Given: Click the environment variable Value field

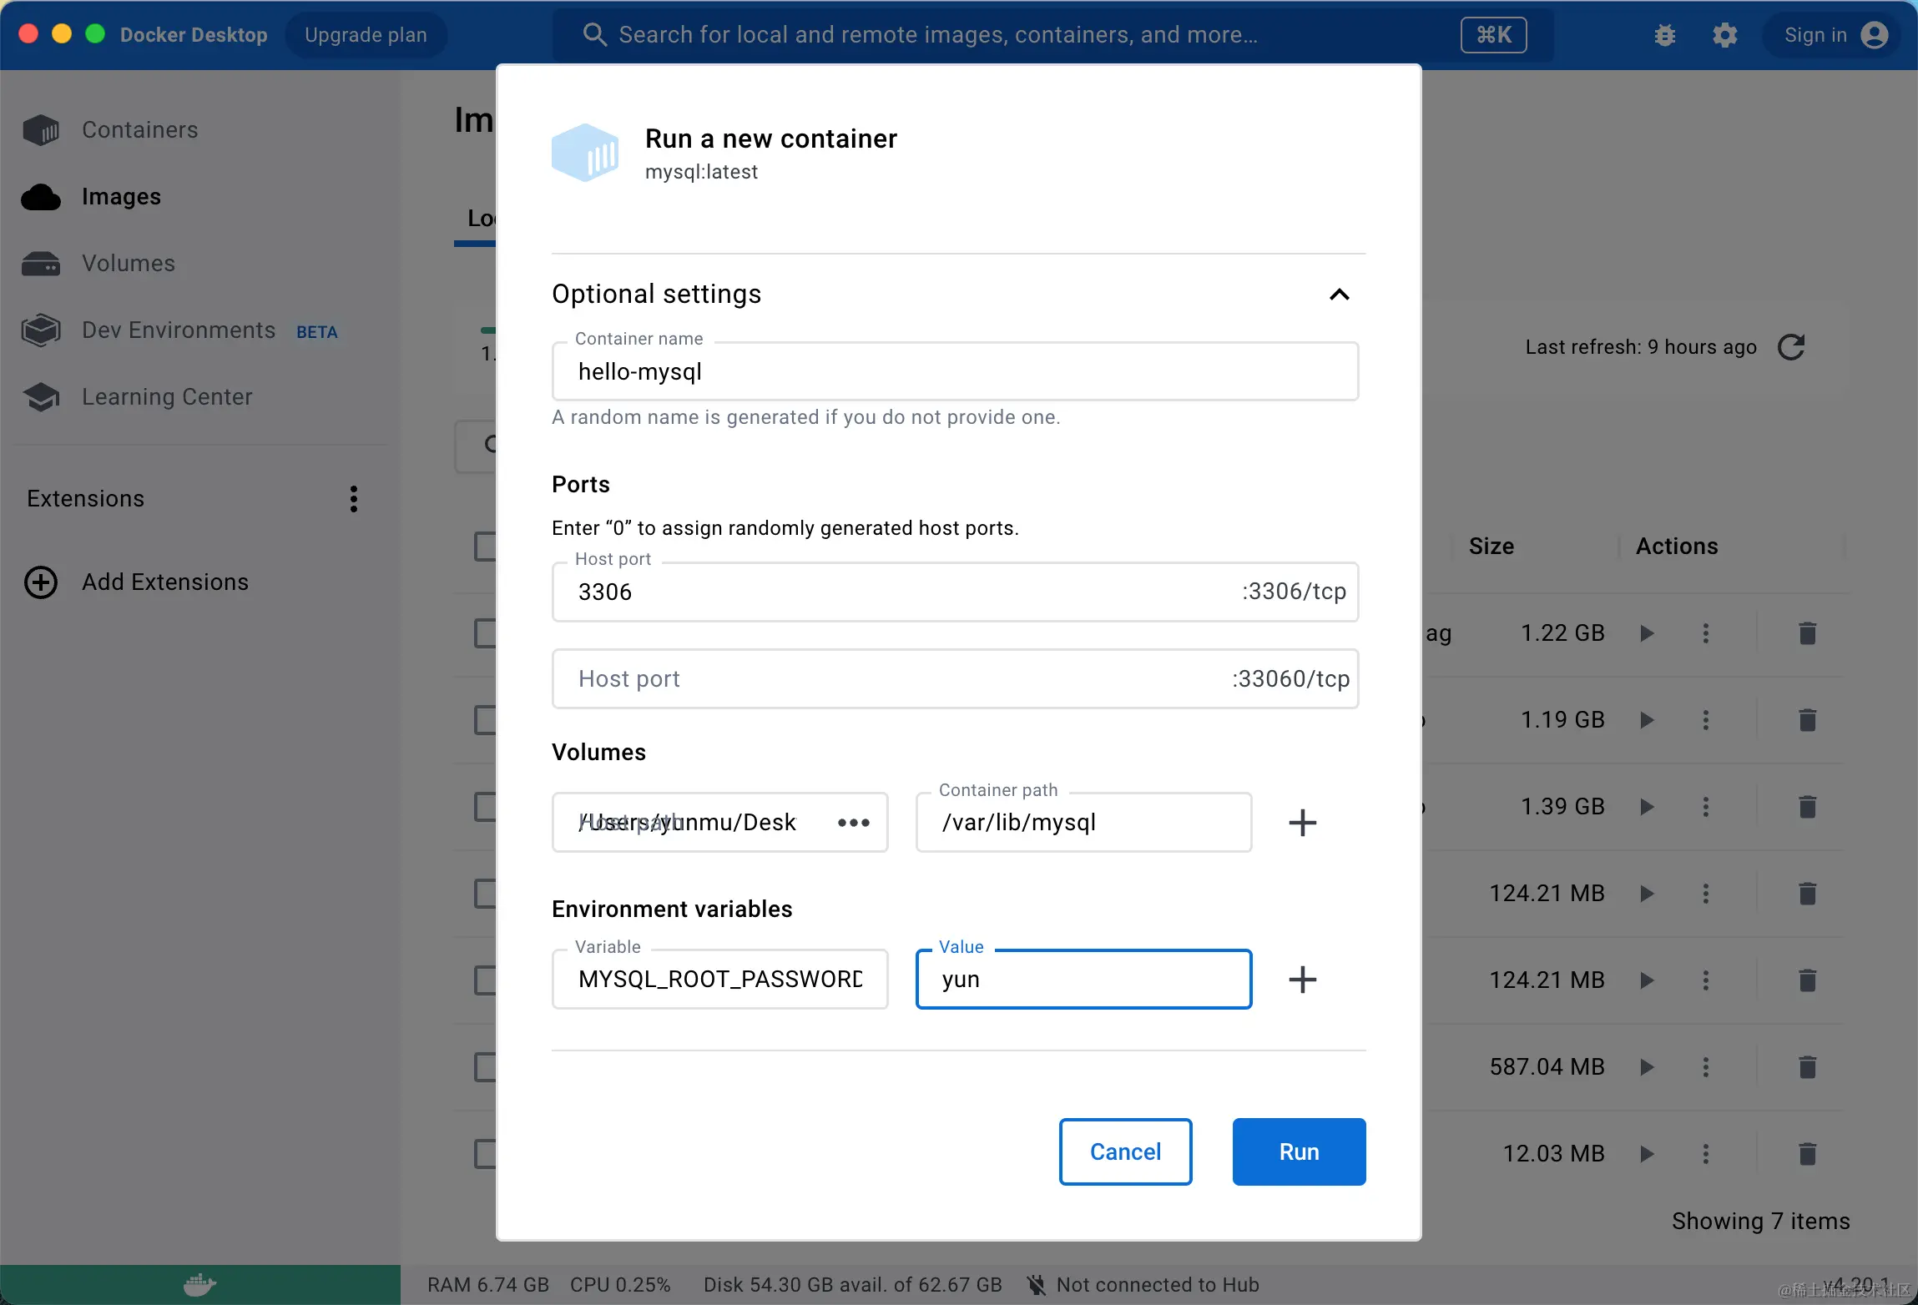Looking at the screenshot, I should (x=1083, y=980).
